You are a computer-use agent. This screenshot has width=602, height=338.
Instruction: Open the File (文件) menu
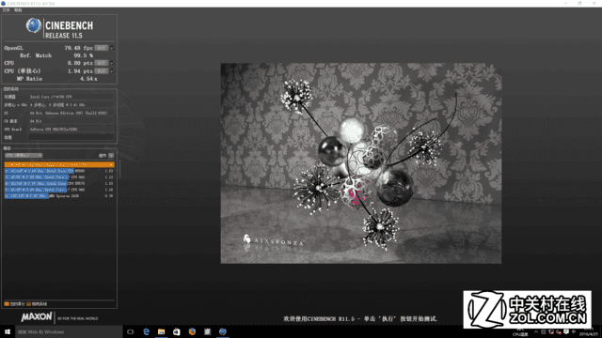tap(7, 10)
